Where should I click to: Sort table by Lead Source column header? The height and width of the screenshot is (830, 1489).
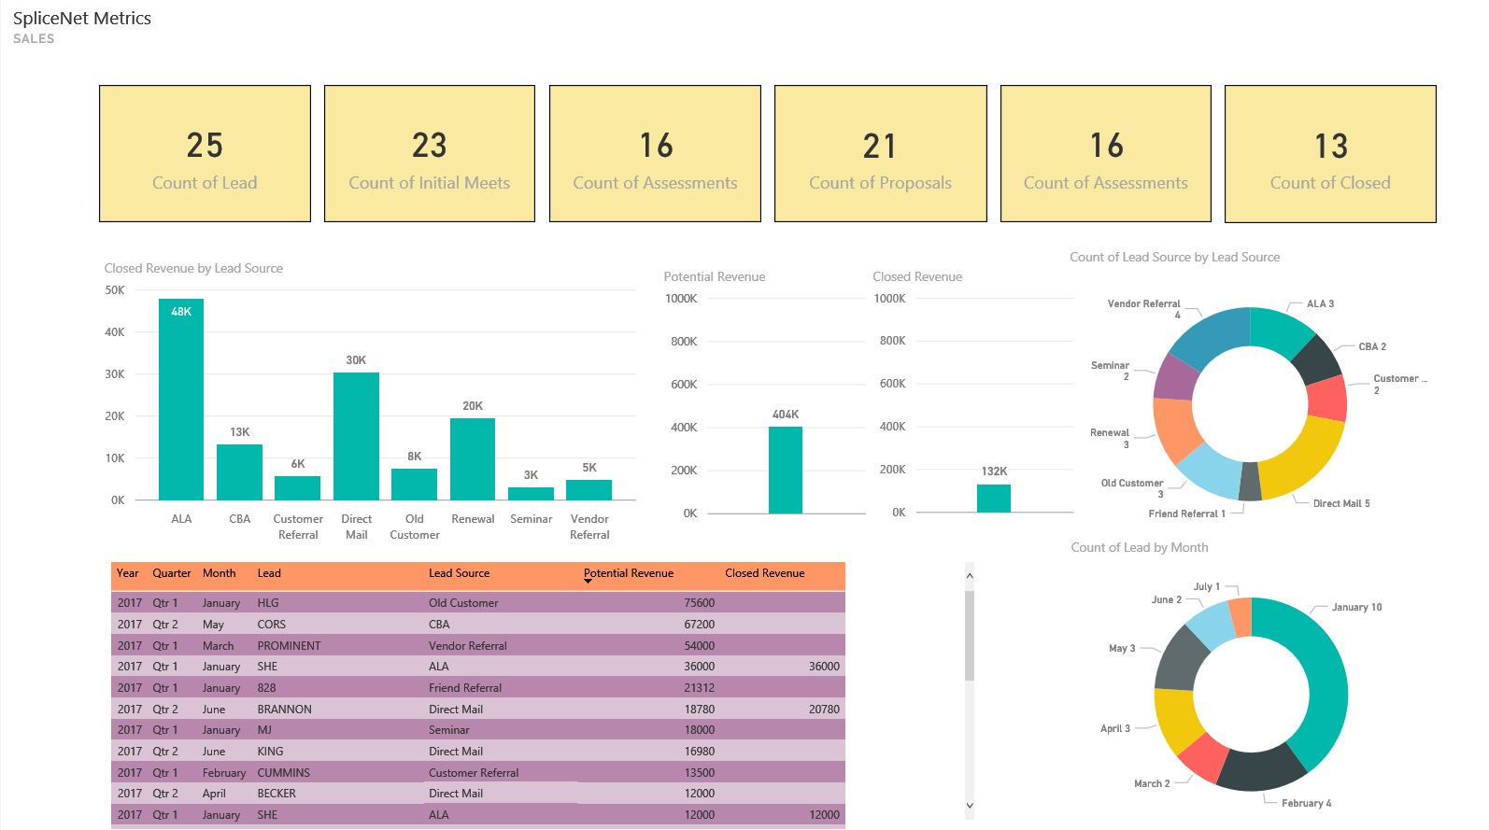(459, 573)
